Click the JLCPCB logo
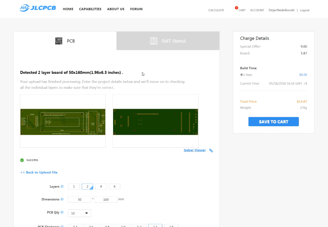 click(38, 9)
